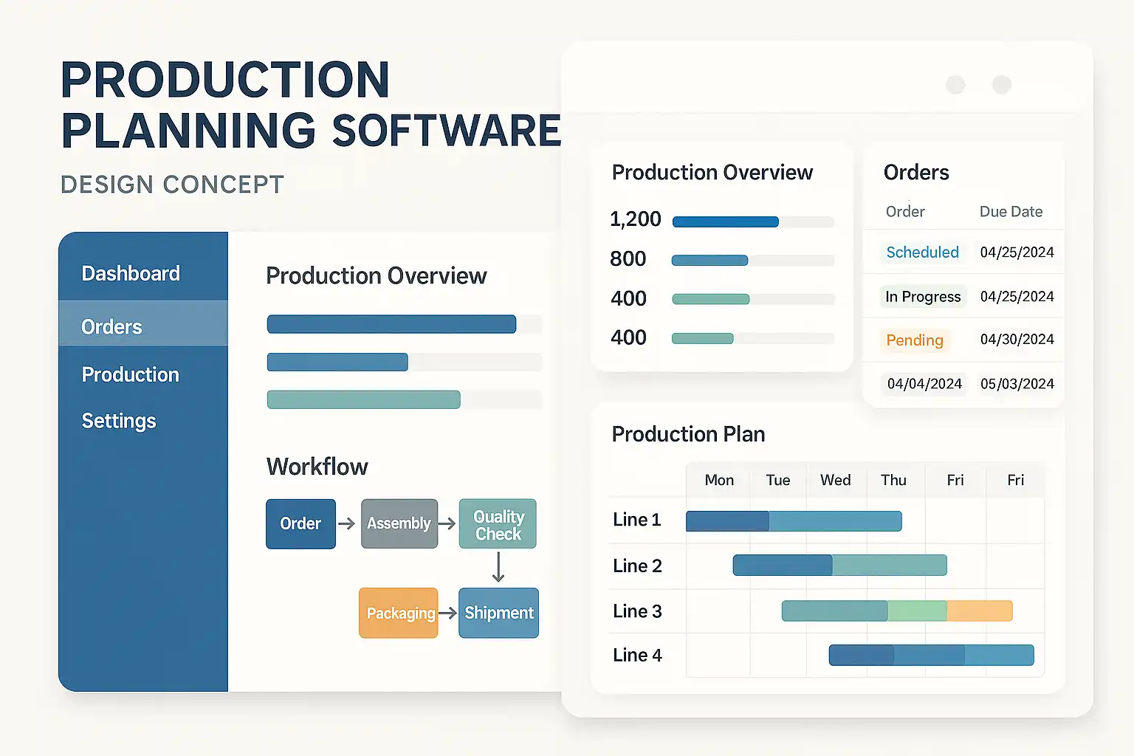This screenshot has height=756, width=1134.
Task: Click the Production Plan heading
Action: [688, 434]
